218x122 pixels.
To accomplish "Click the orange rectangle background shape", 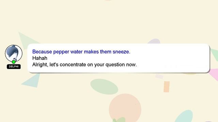I will [x=167, y=87].
